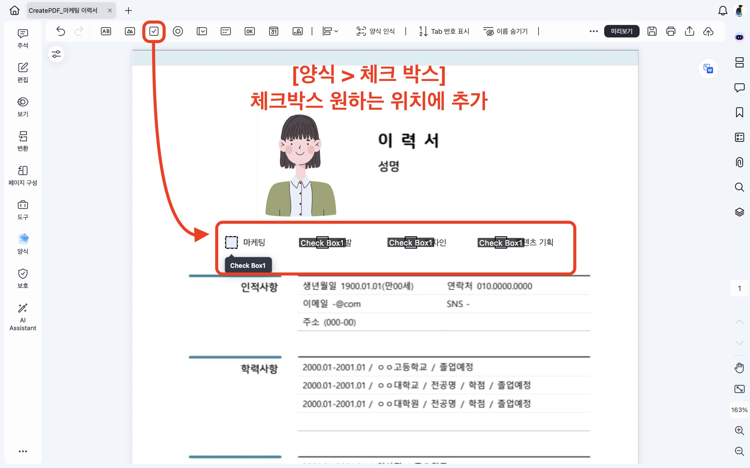Select the radio button form tool
Image resolution: width=750 pixels, height=468 pixels.
click(178, 31)
